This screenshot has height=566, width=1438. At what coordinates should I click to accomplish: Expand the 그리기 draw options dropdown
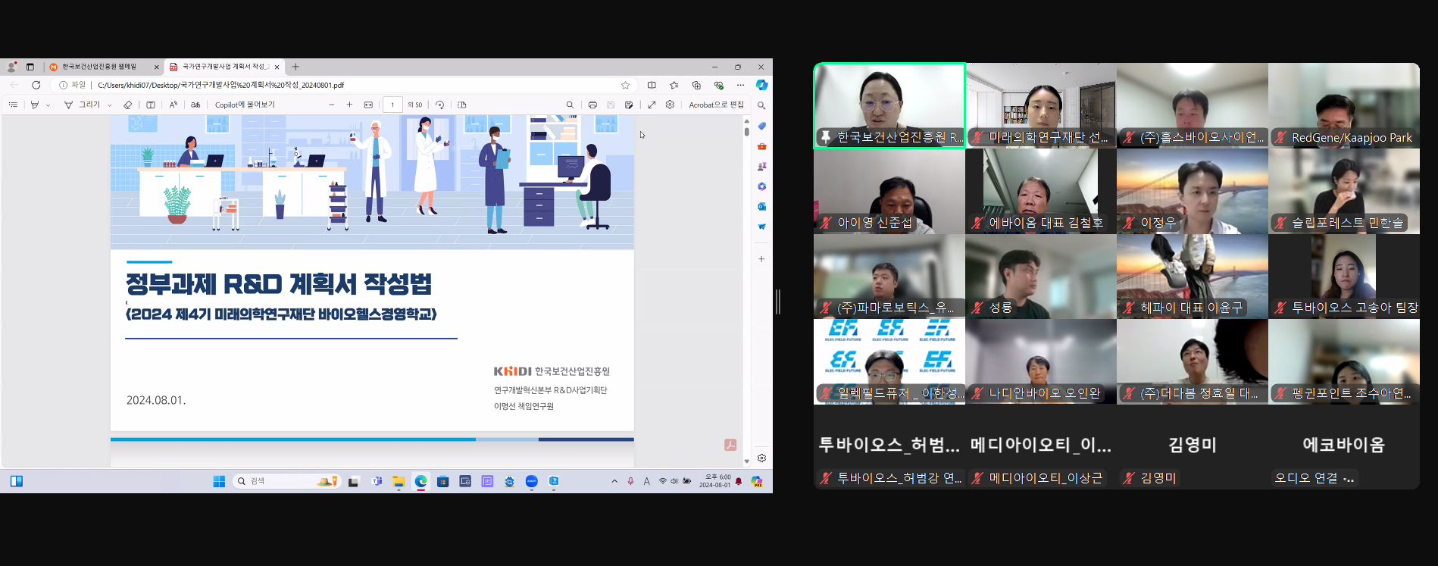110,105
